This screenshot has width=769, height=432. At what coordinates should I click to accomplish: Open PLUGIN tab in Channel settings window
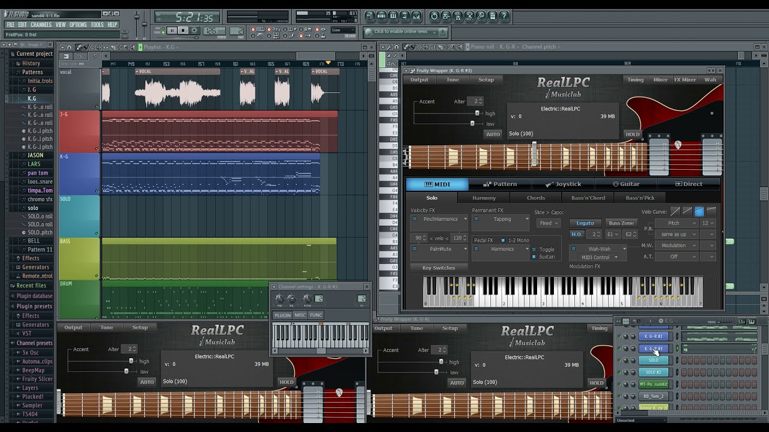click(x=282, y=315)
